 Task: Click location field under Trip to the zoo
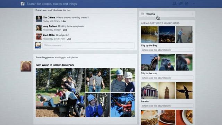pos(167,78)
